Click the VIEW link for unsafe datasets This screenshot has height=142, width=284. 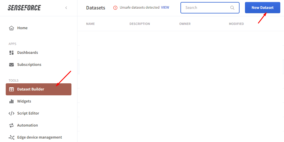point(165,7)
